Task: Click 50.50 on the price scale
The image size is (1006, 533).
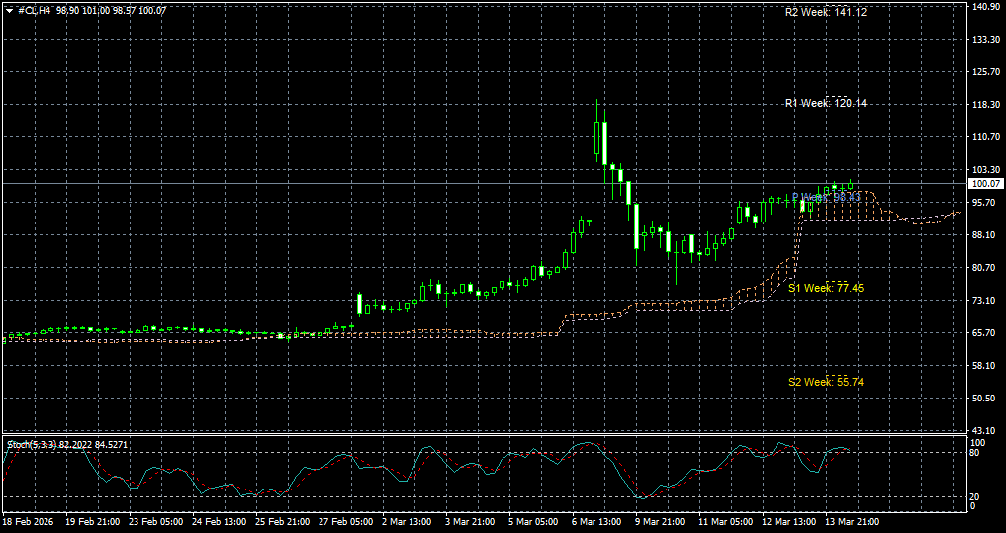Action: tap(983, 399)
